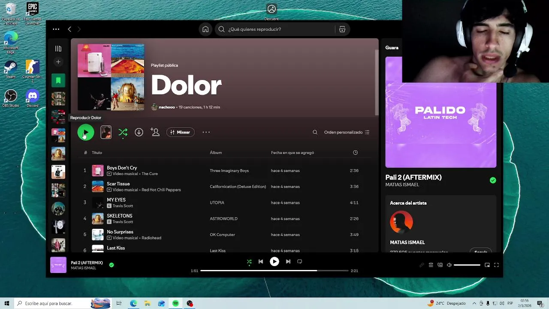Image resolution: width=549 pixels, height=309 pixels.
Task: Adjust the volume slider
Action: coord(467,265)
